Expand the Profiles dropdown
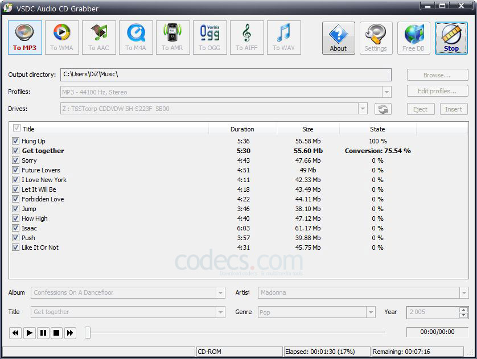This screenshot has height=359, width=477. [x=386, y=92]
